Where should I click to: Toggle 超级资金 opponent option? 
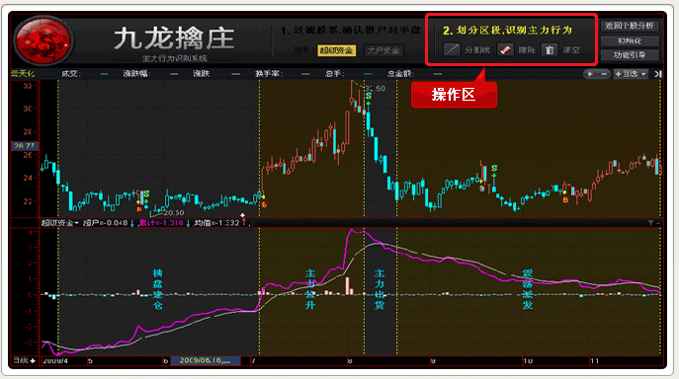click(336, 50)
